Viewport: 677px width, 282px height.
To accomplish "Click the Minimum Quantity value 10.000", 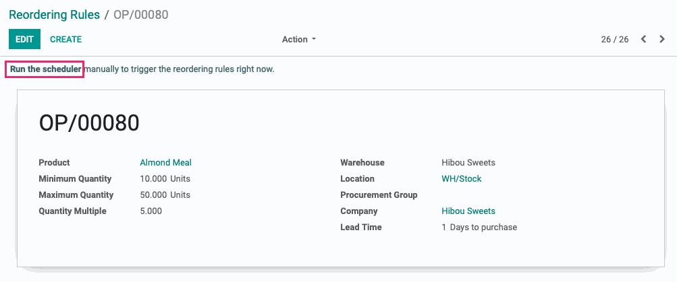I will pos(153,178).
